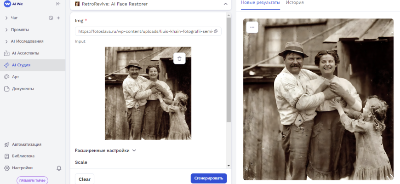
Task: Click the Премиум тариф badge
Action: 32,180
